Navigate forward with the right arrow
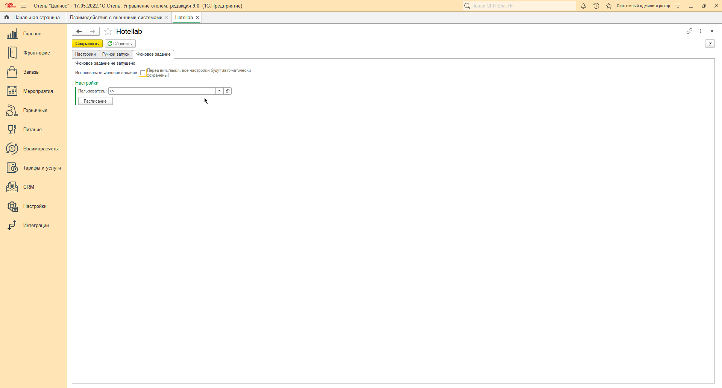 (93, 32)
